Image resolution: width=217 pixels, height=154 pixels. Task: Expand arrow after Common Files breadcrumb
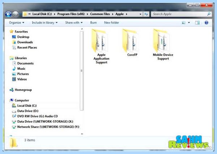pyautogui.click(x=112, y=14)
